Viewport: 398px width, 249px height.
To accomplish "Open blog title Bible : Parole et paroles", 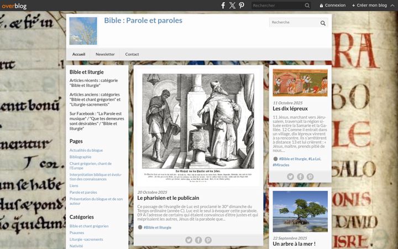I will 143,20.
